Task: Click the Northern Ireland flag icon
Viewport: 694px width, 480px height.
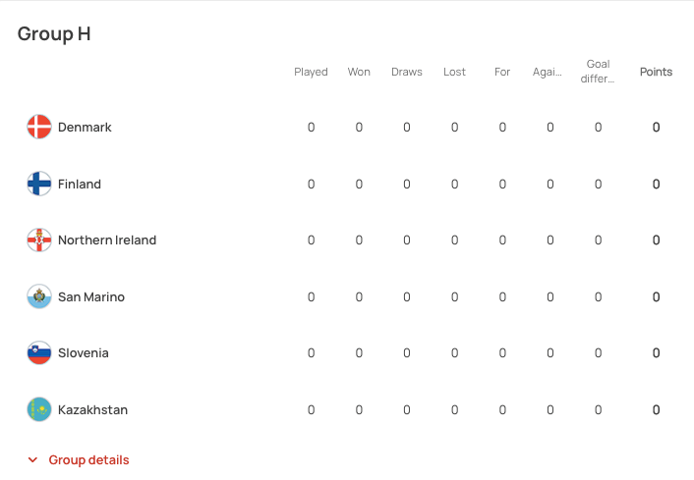Action: pyautogui.click(x=39, y=240)
